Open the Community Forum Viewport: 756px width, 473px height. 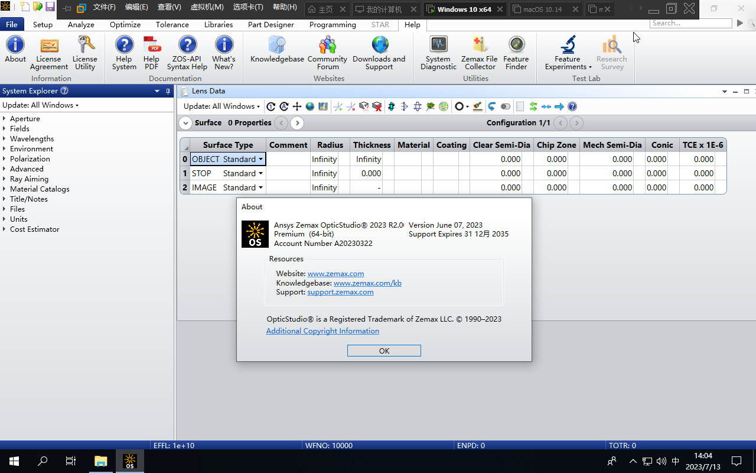(327, 53)
